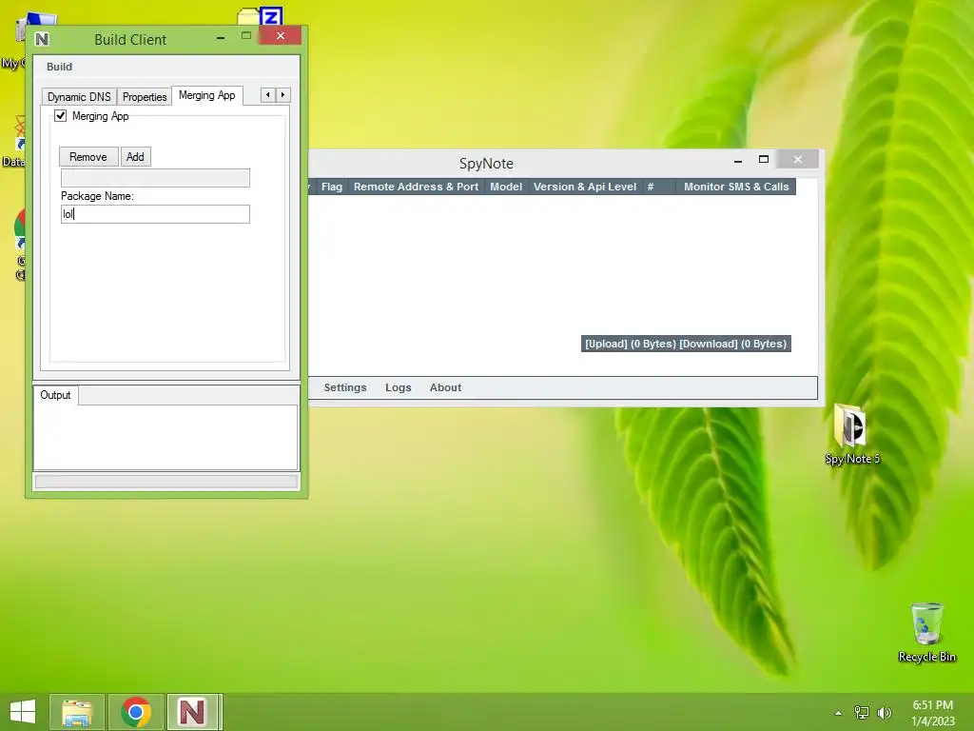Image resolution: width=974 pixels, height=731 pixels.
Task: Select the SpyNote taskbar icon
Action: coord(192,712)
